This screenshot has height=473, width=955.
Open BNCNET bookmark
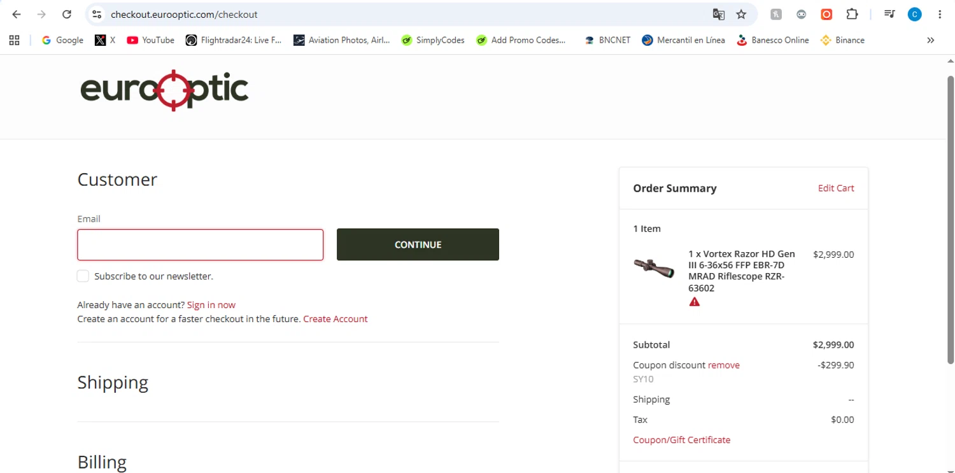click(x=607, y=40)
